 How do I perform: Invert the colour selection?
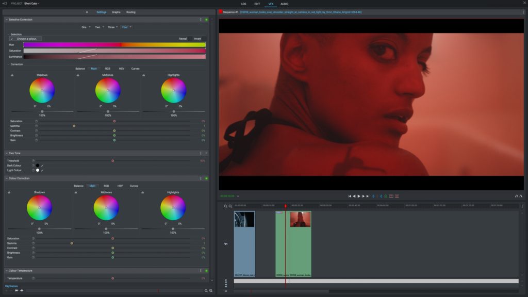pyautogui.click(x=199, y=38)
